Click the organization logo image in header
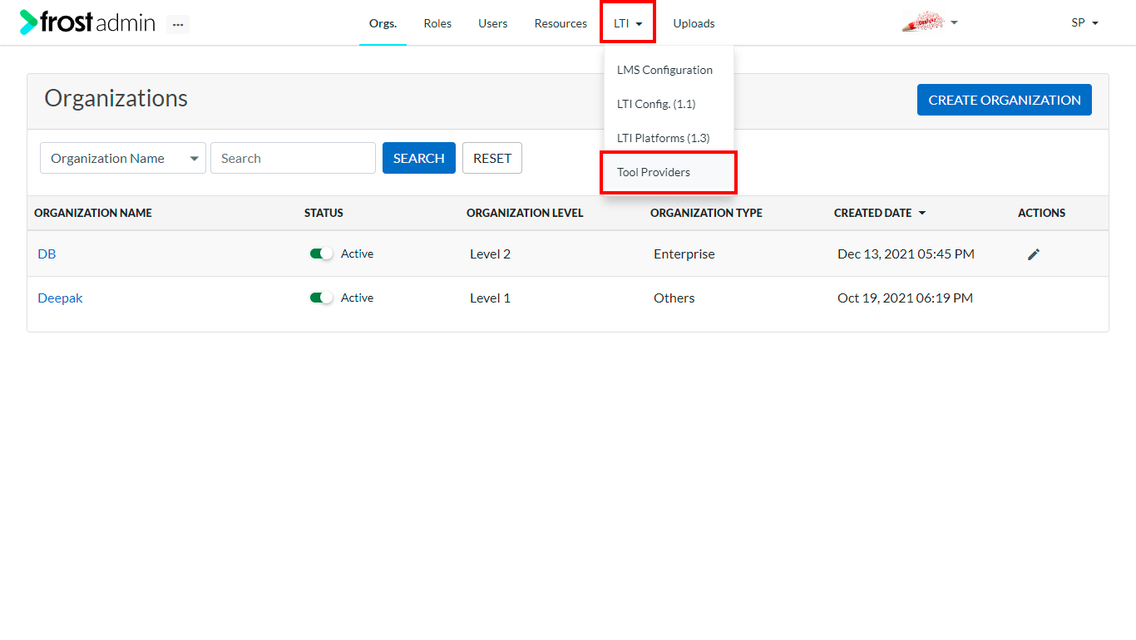The height and width of the screenshot is (640, 1136). [923, 22]
